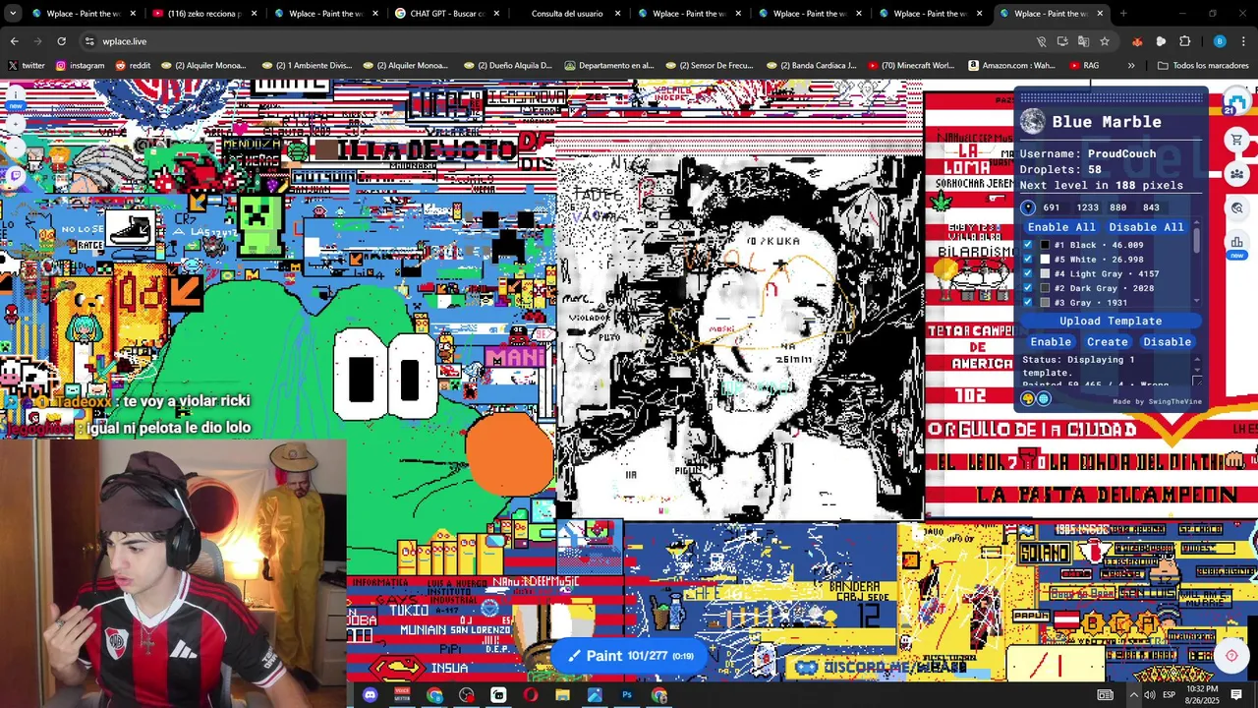The width and height of the screenshot is (1258, 708).
Task: Click the palette icon in Blue Marble footer
Action: click(1028, 399)
